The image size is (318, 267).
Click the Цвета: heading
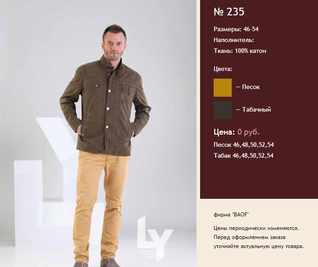tap(223, 69)
